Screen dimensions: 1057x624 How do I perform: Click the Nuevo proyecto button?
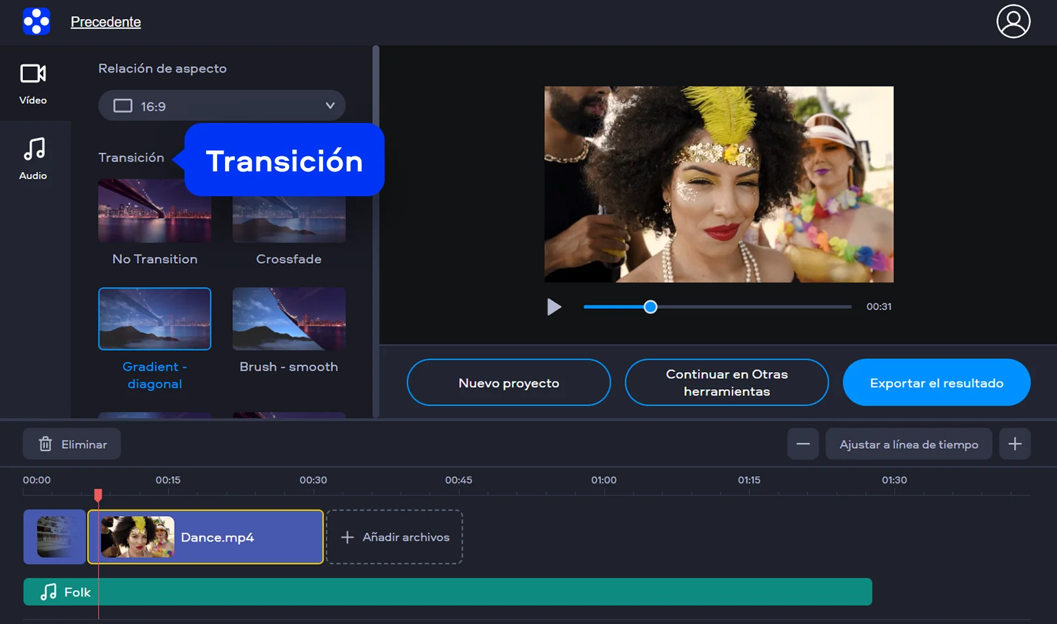click(x=508, y=383)
